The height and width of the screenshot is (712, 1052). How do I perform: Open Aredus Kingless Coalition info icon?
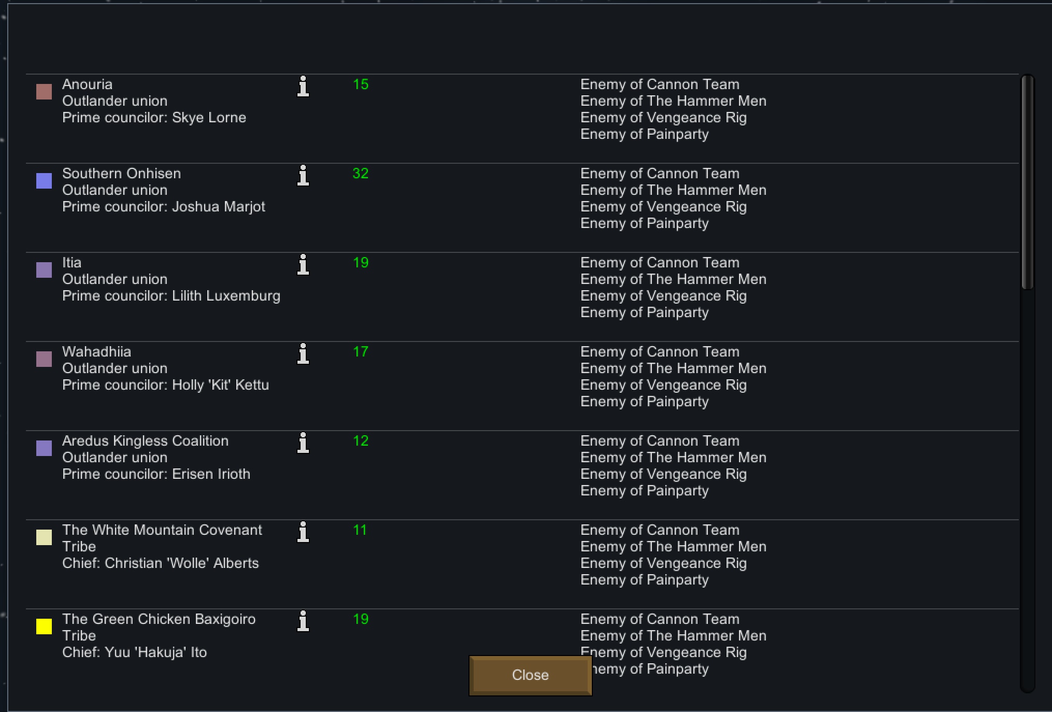coord(303,443)
